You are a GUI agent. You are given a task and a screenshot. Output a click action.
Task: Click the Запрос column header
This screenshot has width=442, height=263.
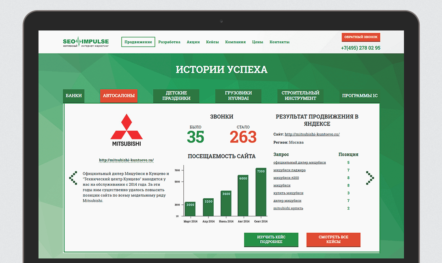pyautogui.click(x=281, y=155)
